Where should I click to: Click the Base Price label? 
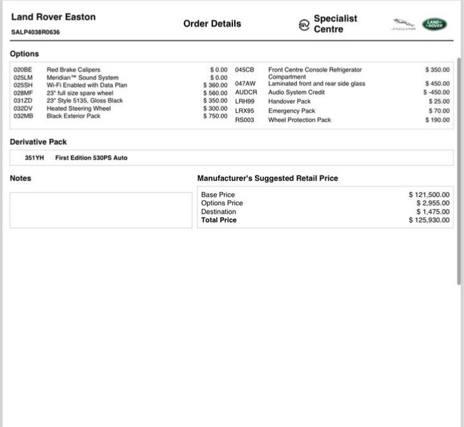[217, 194]
